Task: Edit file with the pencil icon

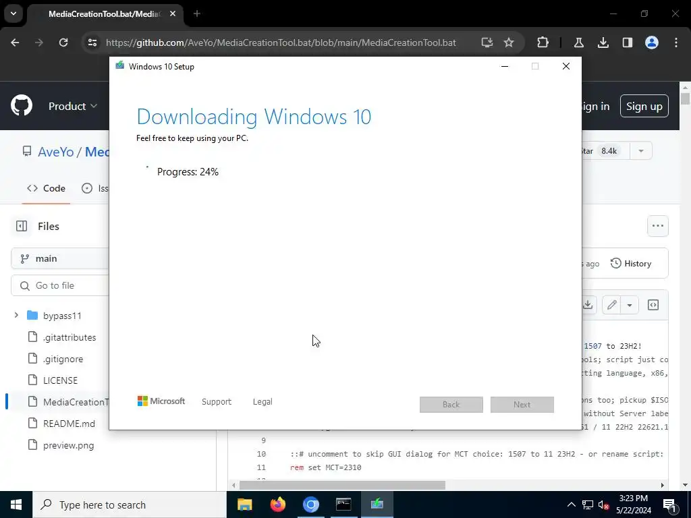Action: 611,305
